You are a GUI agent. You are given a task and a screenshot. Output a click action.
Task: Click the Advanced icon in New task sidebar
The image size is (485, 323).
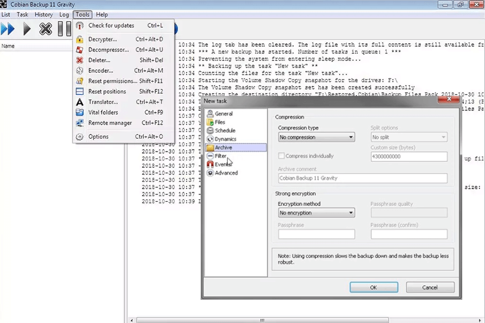[210, 173]
